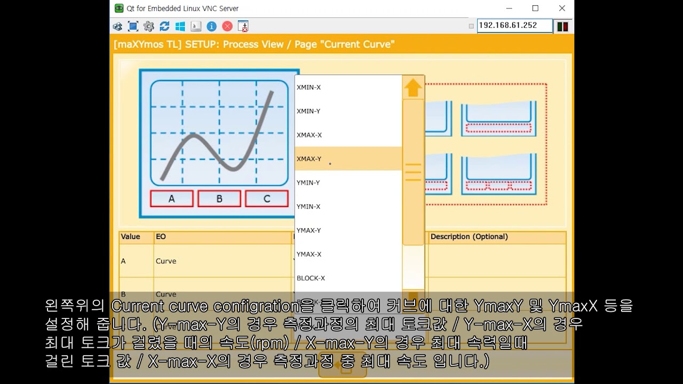Click the Windows logo key icon
This screenshot has height=384, width=683.
(180, 26)
